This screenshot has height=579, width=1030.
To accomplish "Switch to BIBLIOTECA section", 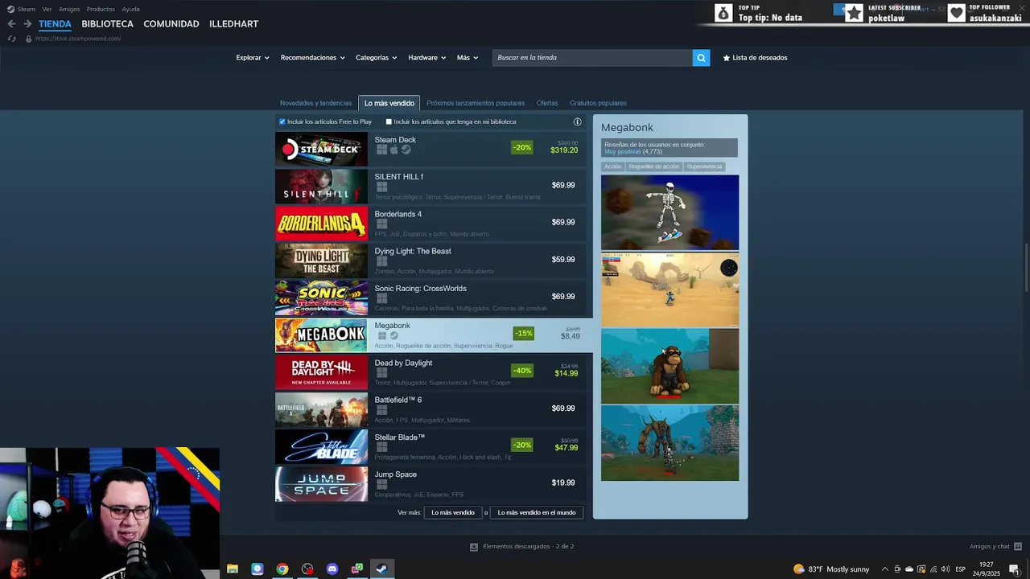I will point(107,24).
